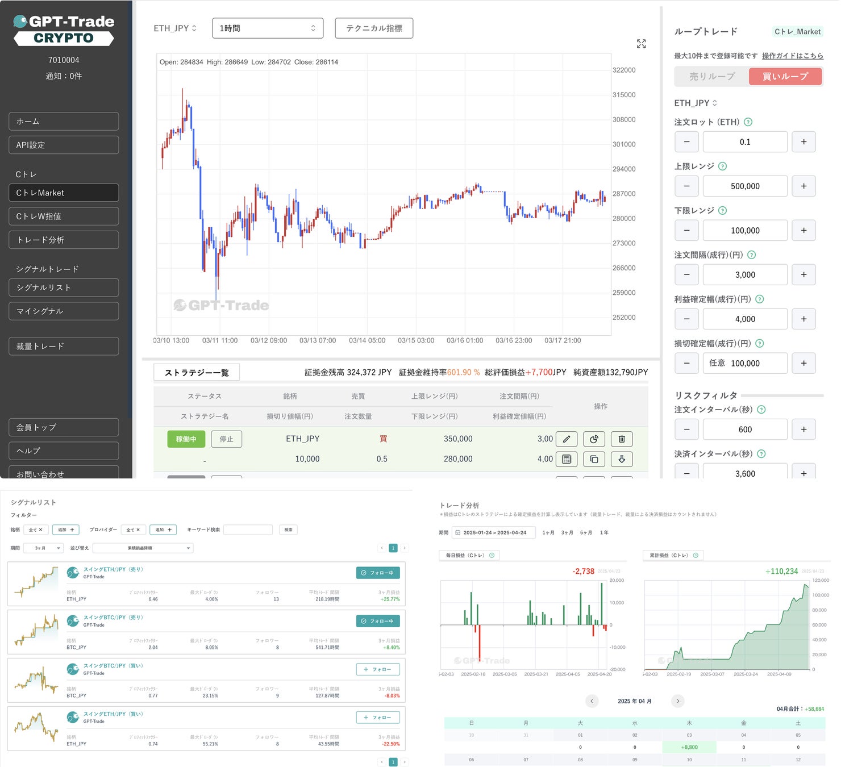This screenshot has height=767, width=841.
Task: Open API設定 from the sidebar
Action: tap(64, 145)
